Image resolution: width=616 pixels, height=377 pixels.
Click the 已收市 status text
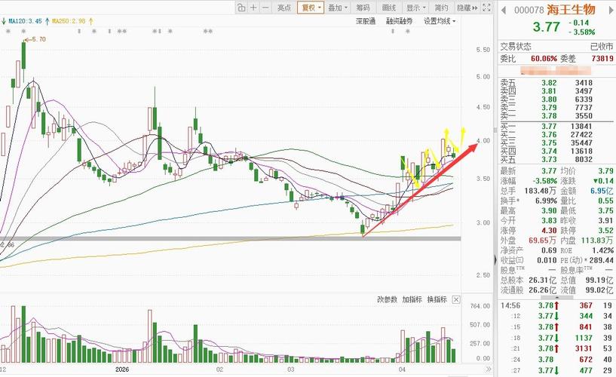602,47
